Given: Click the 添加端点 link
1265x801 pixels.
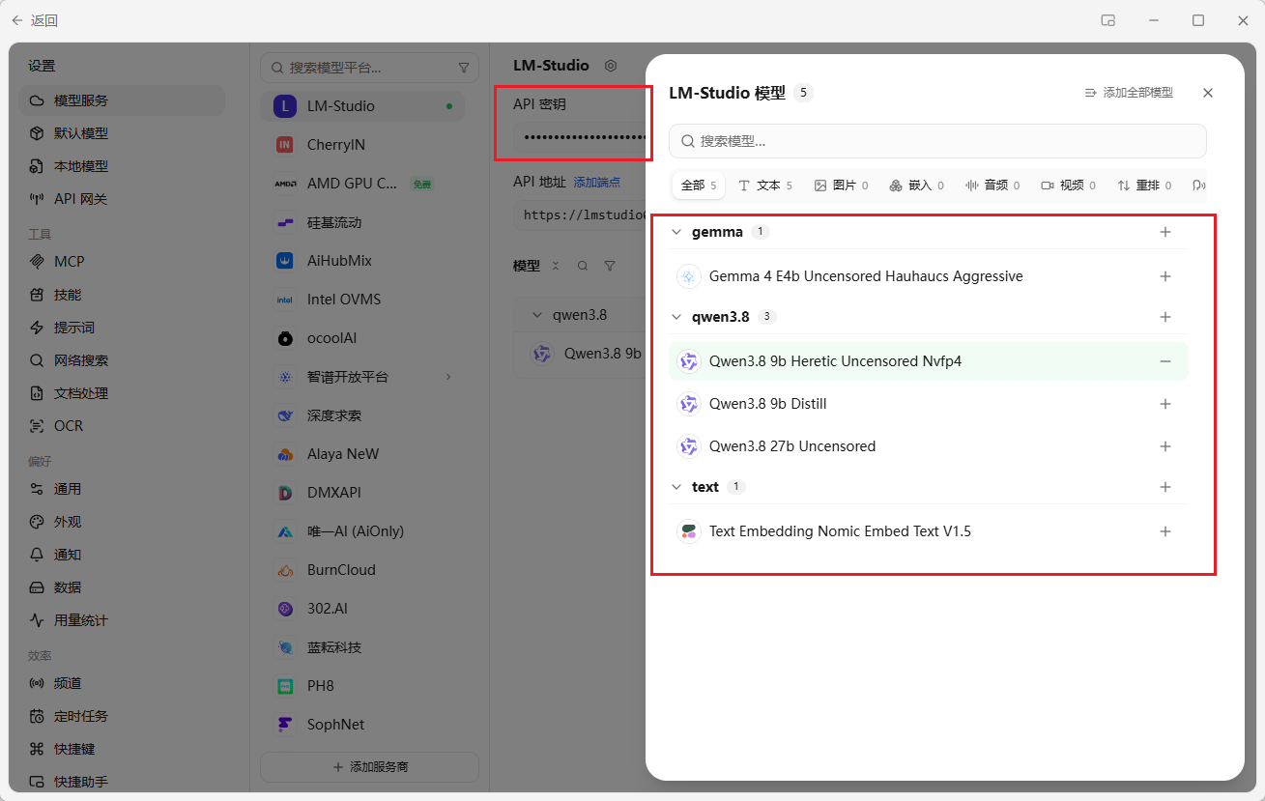Looking at the screenshot, I should click(x=597, y=183).
